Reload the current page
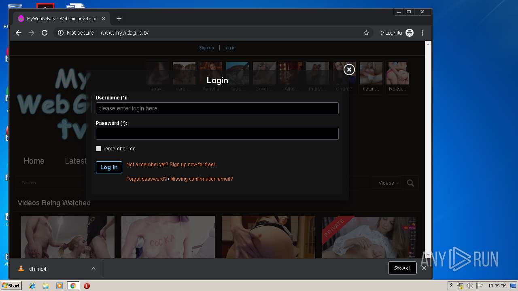Image resolution: width=518 pixels, height=291 pixels. pos(45,33)
